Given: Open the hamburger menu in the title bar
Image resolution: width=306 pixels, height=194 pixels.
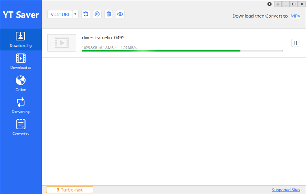Looking at the screenshot, I should coord(278,4).
